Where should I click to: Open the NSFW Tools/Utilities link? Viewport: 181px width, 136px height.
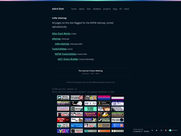[x=66, y=54]
